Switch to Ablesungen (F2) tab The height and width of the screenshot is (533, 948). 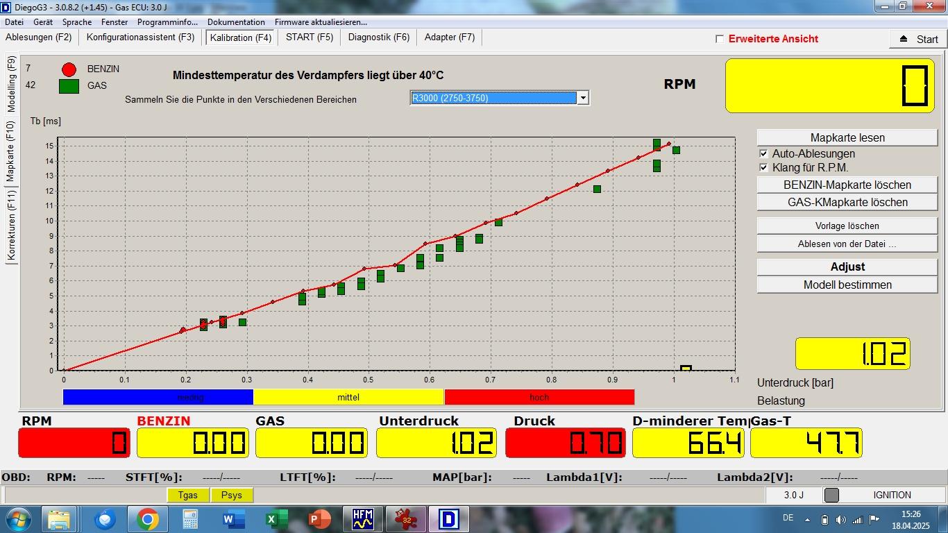pos(39,37)
